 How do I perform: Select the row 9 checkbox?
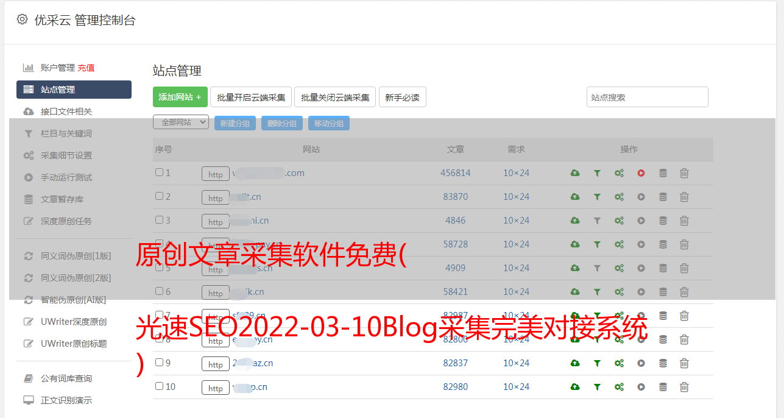pos(159,363)
